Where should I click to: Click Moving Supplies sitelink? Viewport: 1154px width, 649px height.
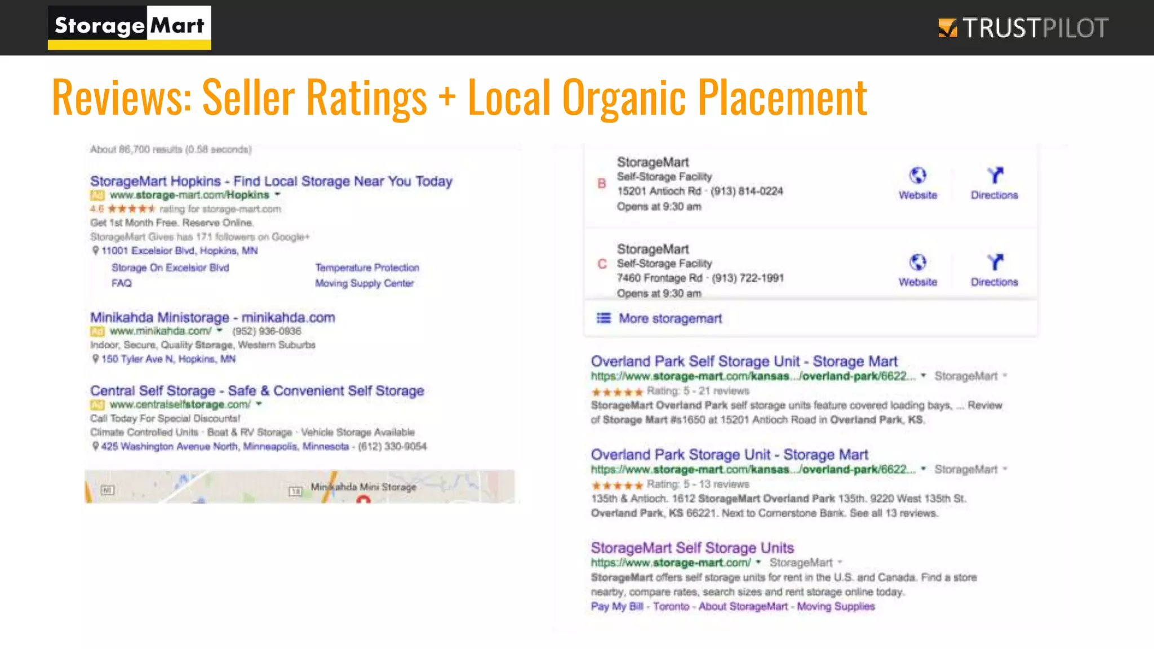coord(836,606)
